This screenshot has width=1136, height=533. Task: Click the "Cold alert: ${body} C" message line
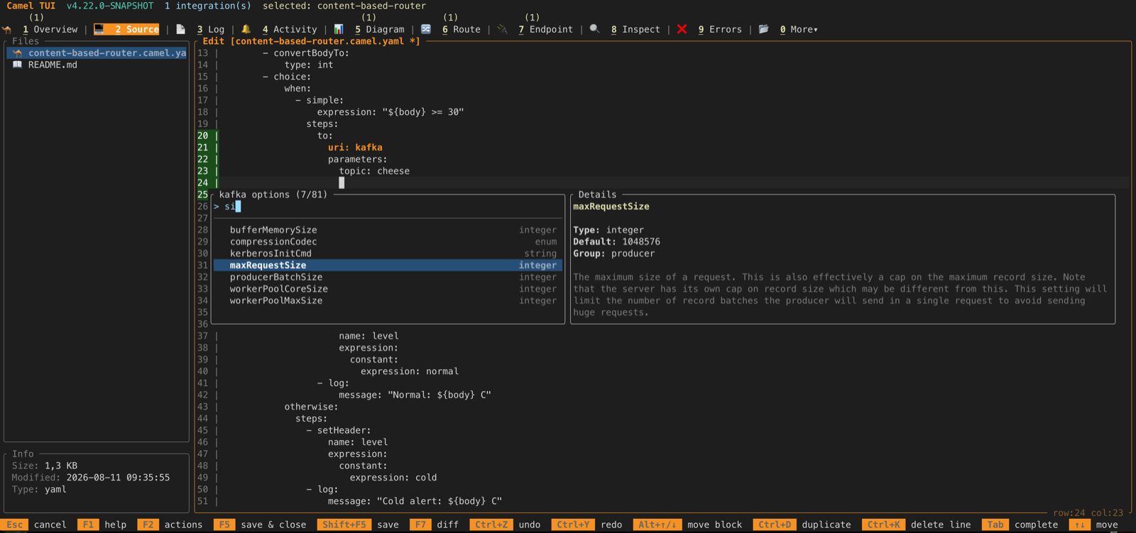[415, 501]
